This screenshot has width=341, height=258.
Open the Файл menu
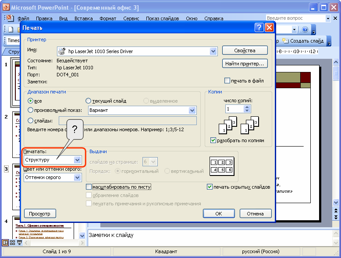pos(23,18)
